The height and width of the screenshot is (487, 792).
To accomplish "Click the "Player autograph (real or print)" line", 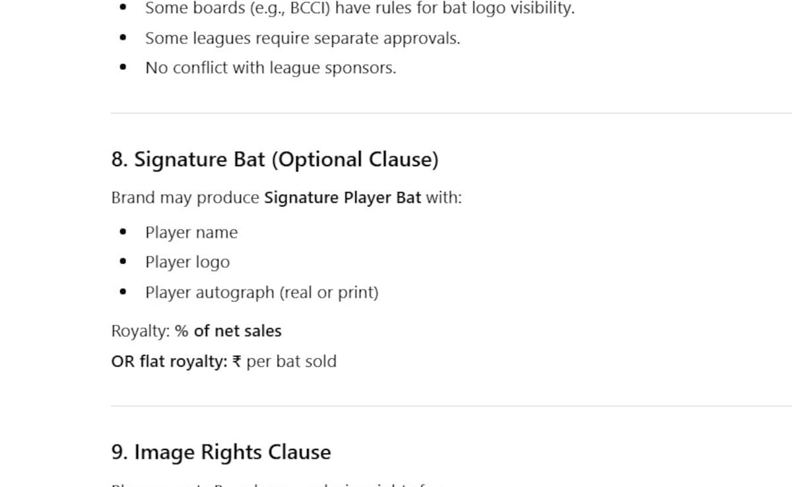I will click(262, 292).
